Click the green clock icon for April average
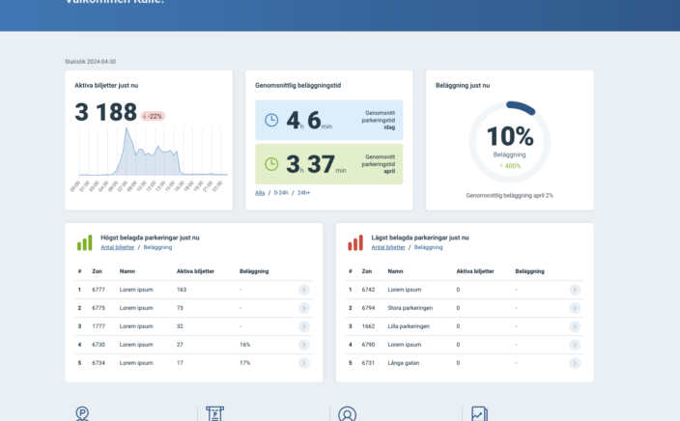The width and height of the screenshot is (680, 421). [x=271, y=163]
